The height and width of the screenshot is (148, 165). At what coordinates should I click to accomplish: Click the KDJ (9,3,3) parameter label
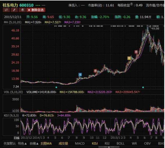click(11, 116)
